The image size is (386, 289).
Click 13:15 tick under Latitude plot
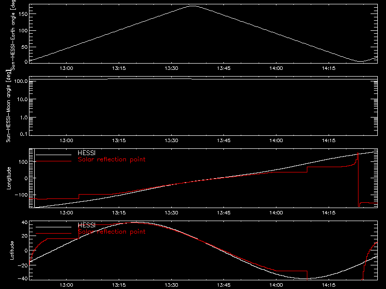[x=119, y=285]
